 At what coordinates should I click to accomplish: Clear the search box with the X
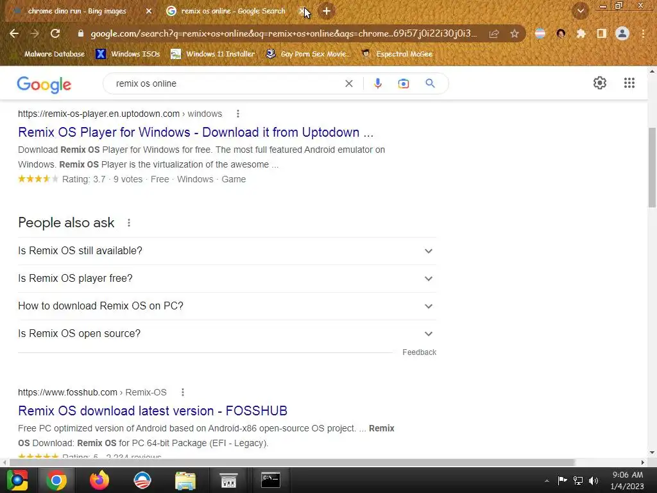point(348,83)
